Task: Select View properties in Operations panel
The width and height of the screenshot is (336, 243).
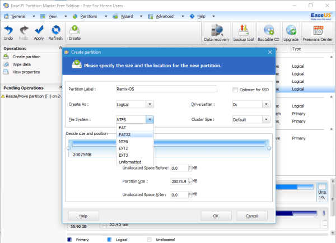Action: (26, 72)
